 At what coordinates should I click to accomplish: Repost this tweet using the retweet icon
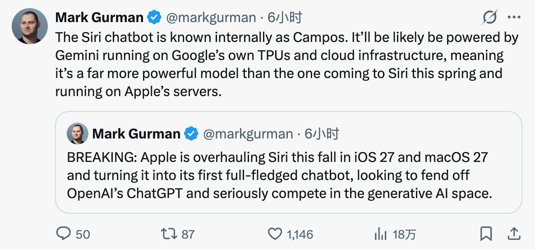tap(169, 234)
